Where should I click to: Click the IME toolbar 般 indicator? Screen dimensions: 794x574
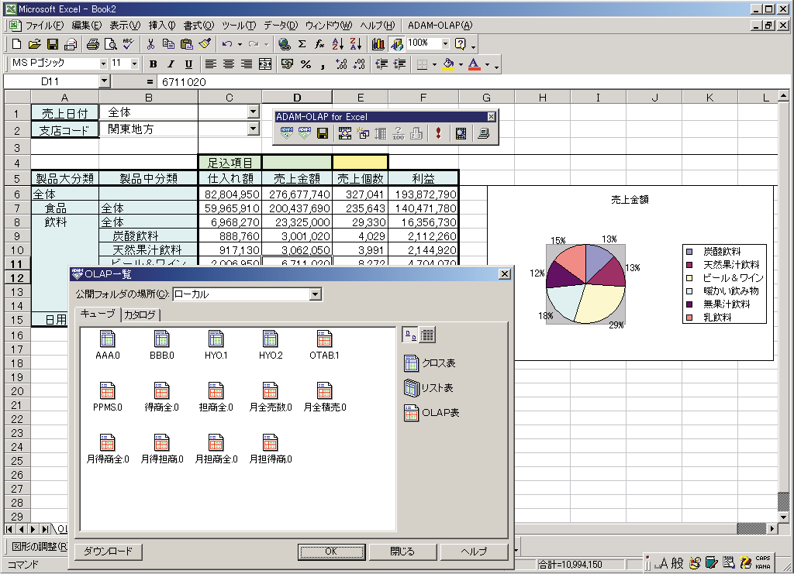point(678,562)
